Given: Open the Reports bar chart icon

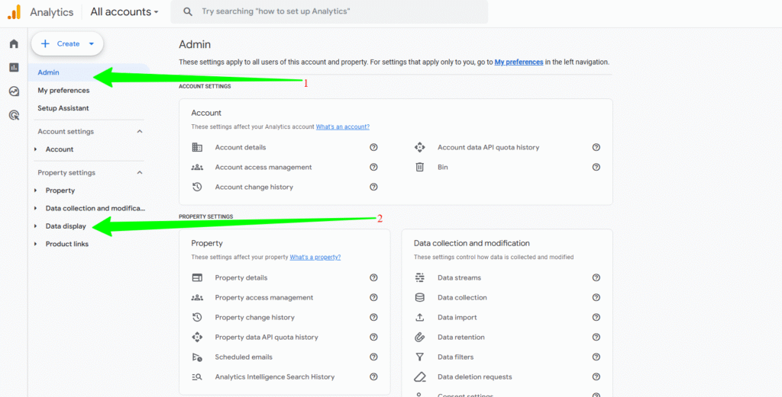Looking at the screenshot, I should 14,67.
